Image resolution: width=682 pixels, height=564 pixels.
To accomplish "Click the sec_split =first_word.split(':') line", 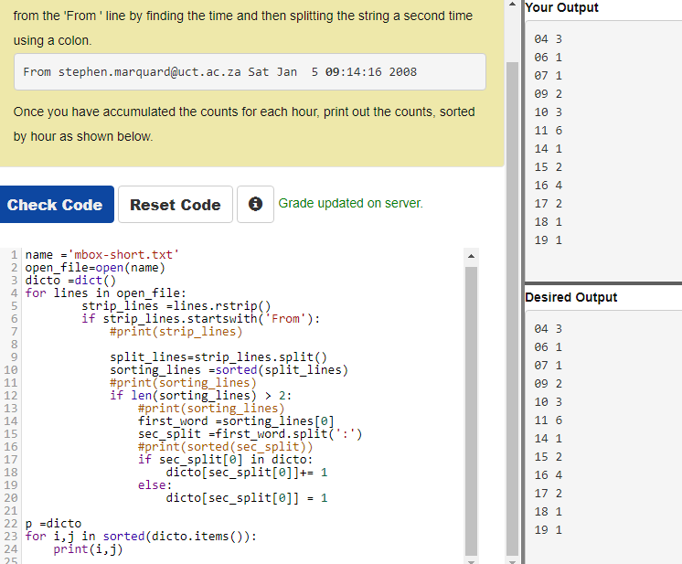I will (x=250, y=433).
